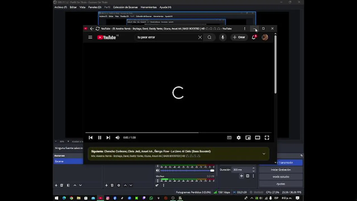Mute the YouTube player volume
Screen dimensions: 357x201
118,138
